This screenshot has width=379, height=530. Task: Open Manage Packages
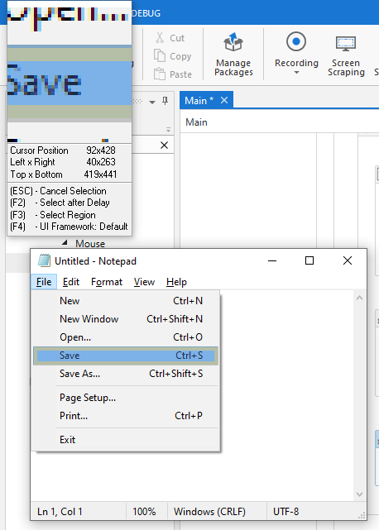233,54
